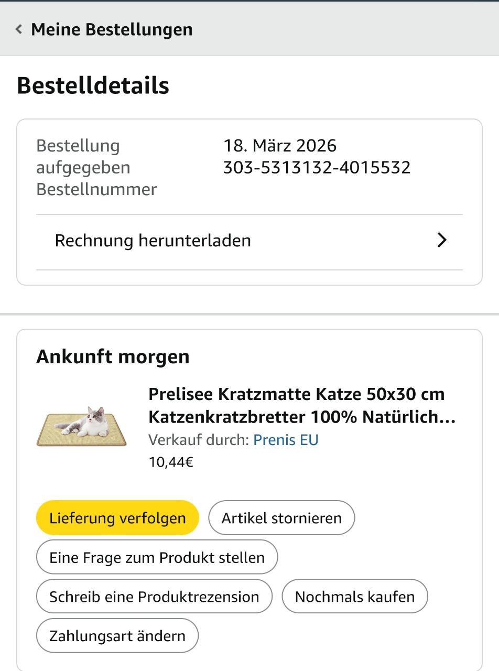Viewport: 499px width, 671px height.
Task: Open the cat scratching mat product image
Action: click(x=82, y=426)
